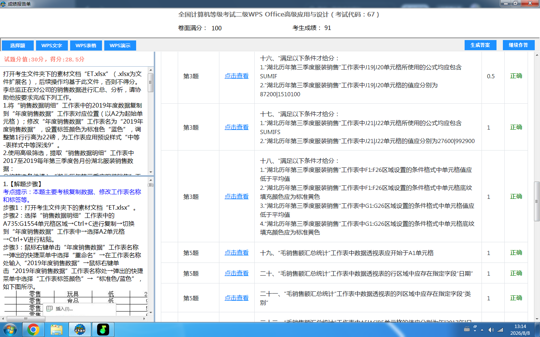Switch to the WPS表格 tab
The image size is (540, 337).
tap(86, 45)
